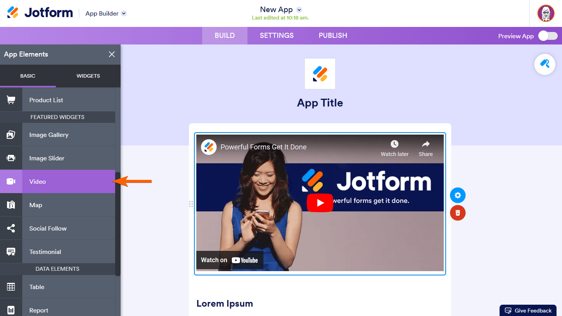
Task: Add a Video element
Action: 58,182
